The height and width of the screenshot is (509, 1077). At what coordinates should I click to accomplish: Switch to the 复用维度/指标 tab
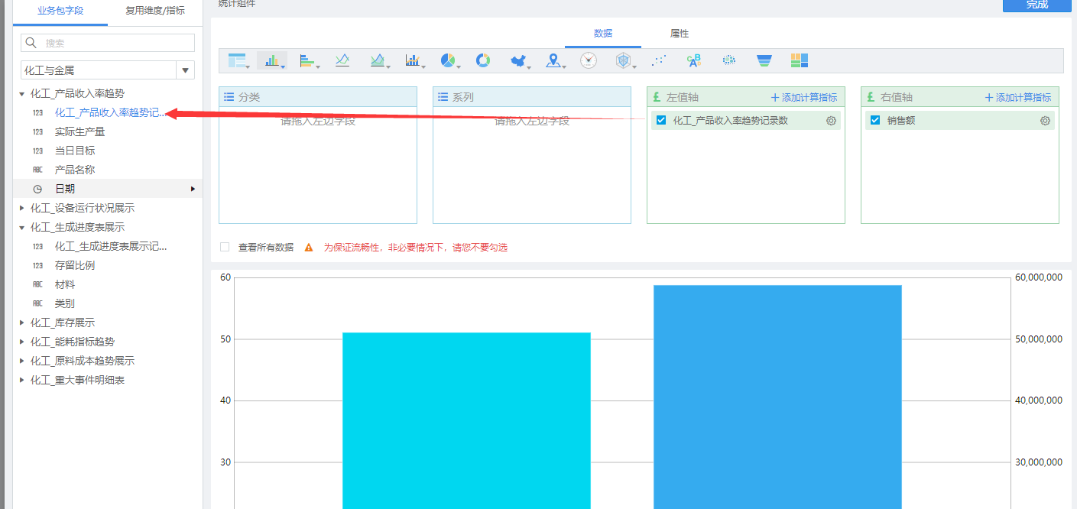[x=155, y=11]
